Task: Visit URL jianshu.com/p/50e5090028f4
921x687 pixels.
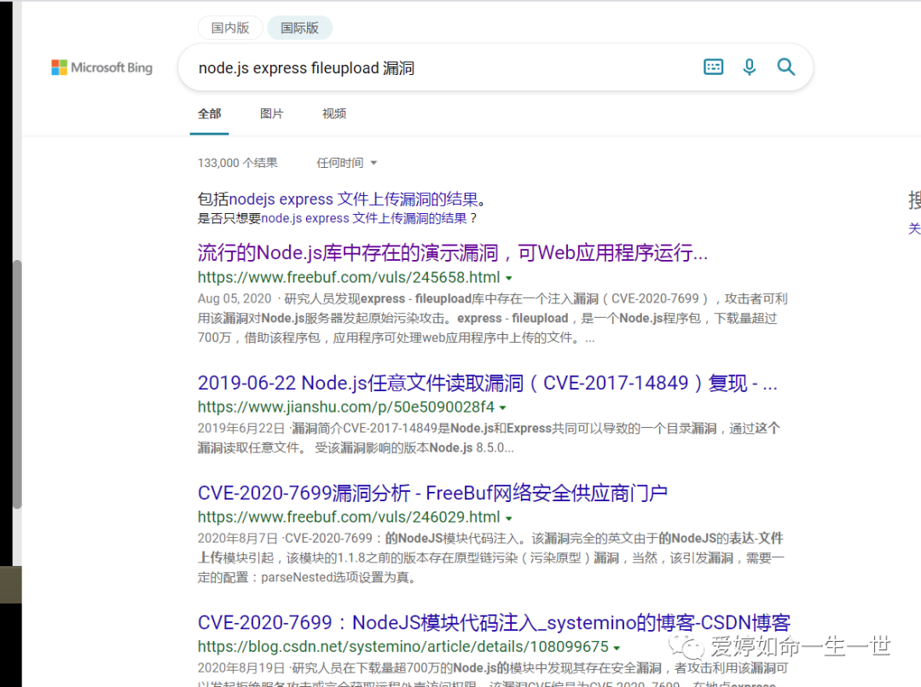Action: click(346, 407)
